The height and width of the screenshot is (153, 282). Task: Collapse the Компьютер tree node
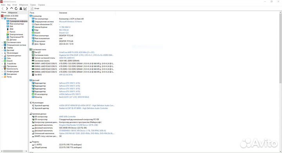point(2,18)
